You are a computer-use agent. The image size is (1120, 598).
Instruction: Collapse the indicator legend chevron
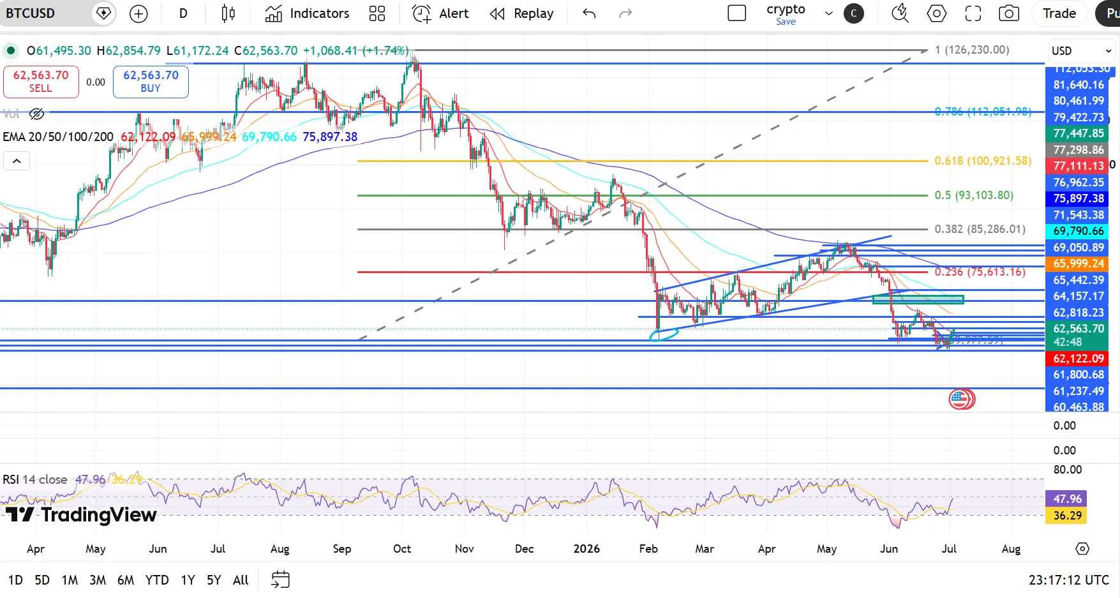[x=17, y=161]
